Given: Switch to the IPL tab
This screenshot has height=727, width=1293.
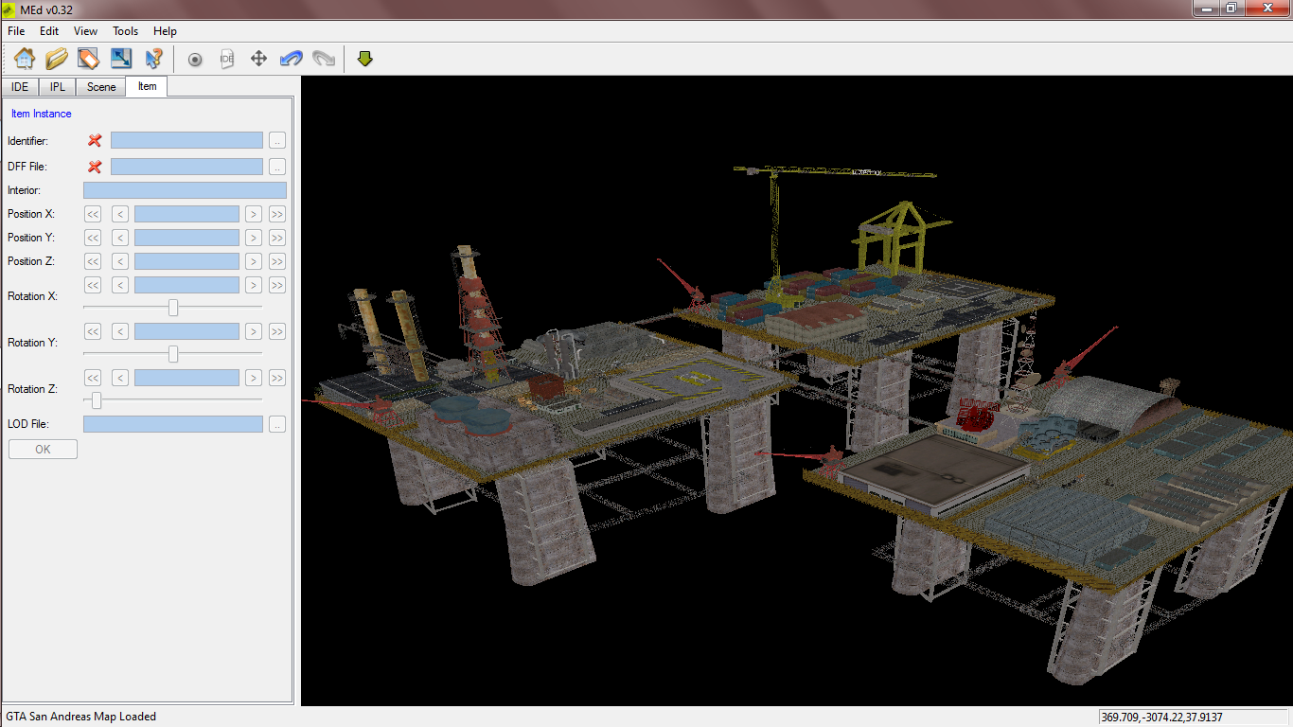Looking at the screenshot, I should pyautogui.click(x=58, y=87).
